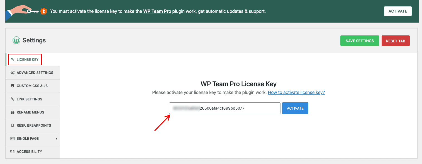Switch to the CUSTOM CSS & JS tab
Viewport: 422px width, 164px height.
(33, 86)
